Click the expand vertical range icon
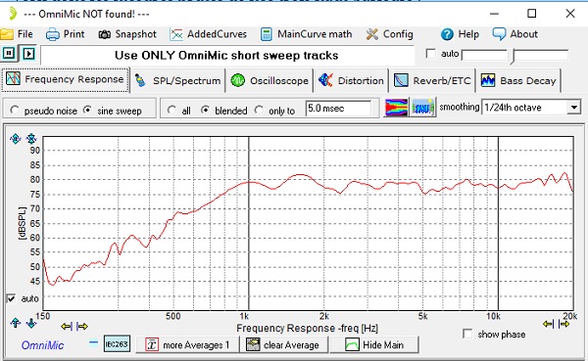588x361 pixels. [x=16, y=139]
